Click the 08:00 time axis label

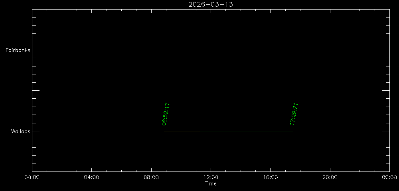(x=151, y=178)
